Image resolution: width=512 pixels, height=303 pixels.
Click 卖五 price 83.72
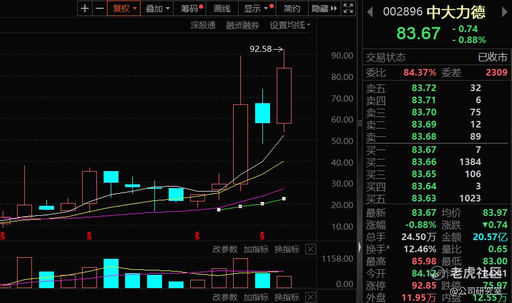point(424,88)
